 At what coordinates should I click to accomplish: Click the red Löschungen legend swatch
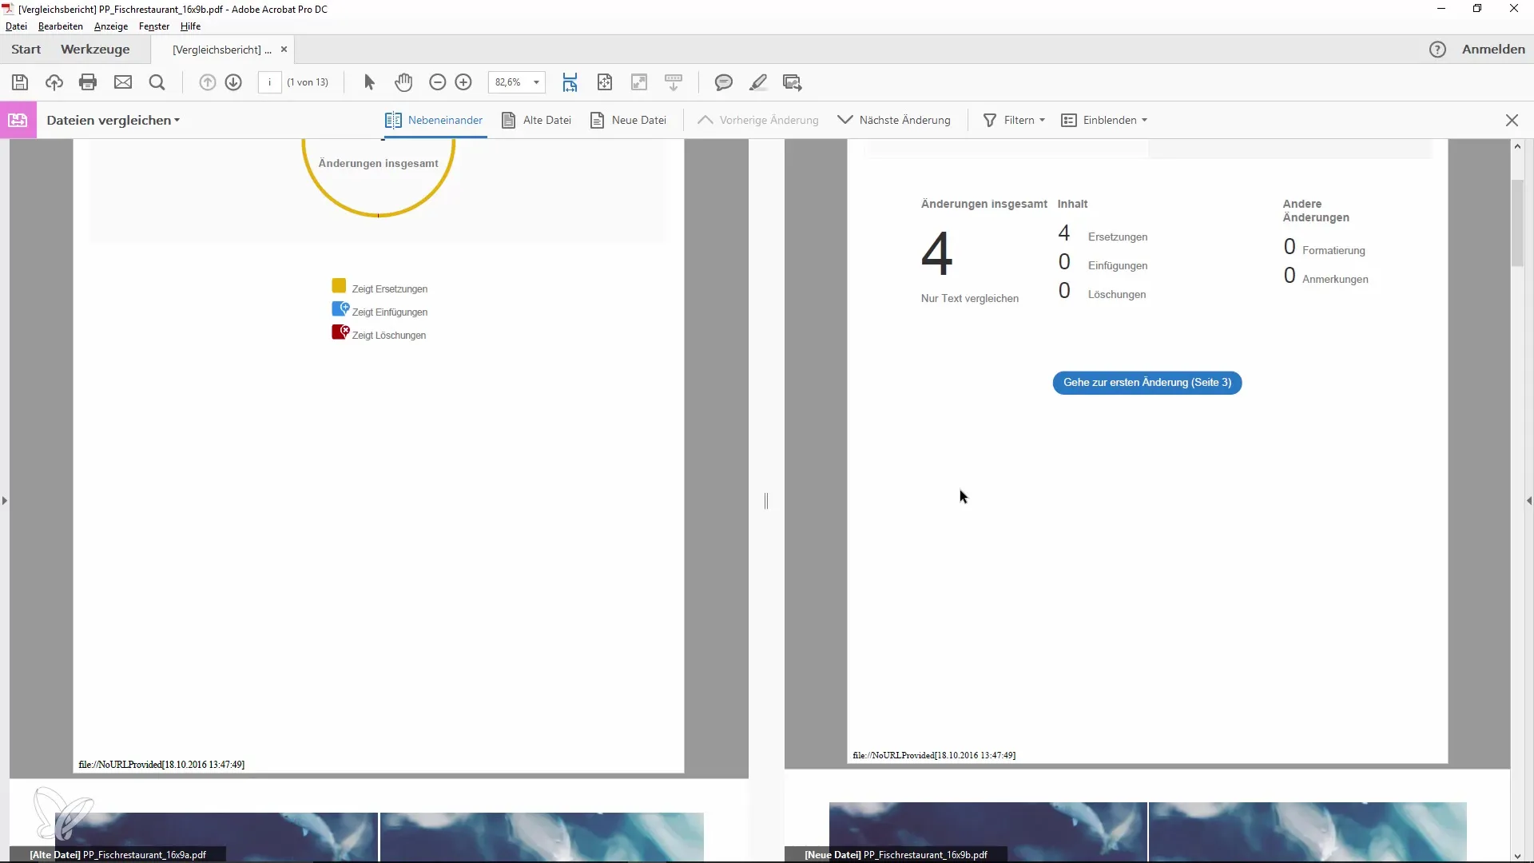pyautogui.click(x=340, y=332)
